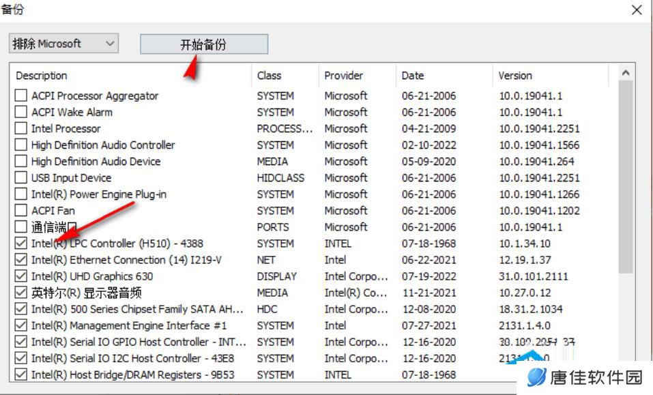This screenshot has height=395, width=653.
Task: Click the date 11-21-2021 cell
Action: tap(429, 293)
